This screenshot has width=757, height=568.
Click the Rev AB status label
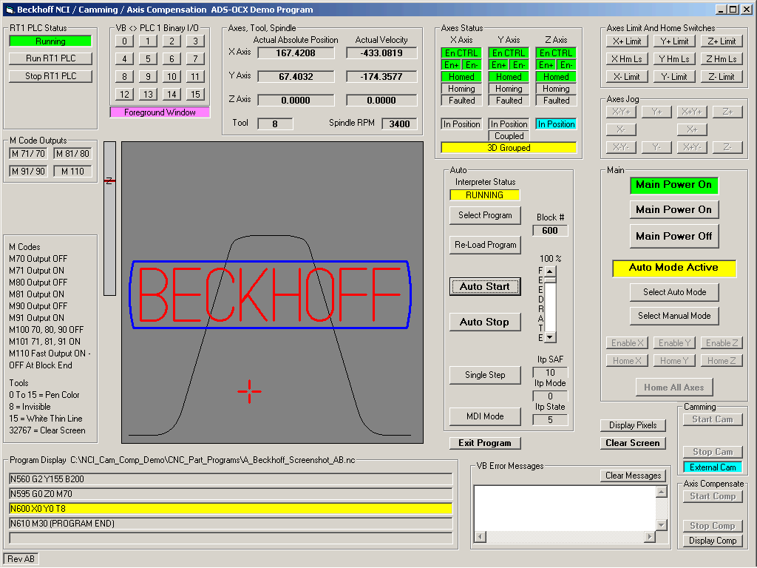click(x=21, y=559)
